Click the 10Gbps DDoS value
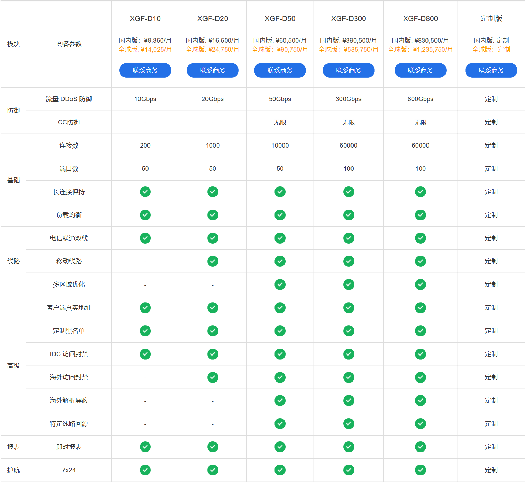 145,99
